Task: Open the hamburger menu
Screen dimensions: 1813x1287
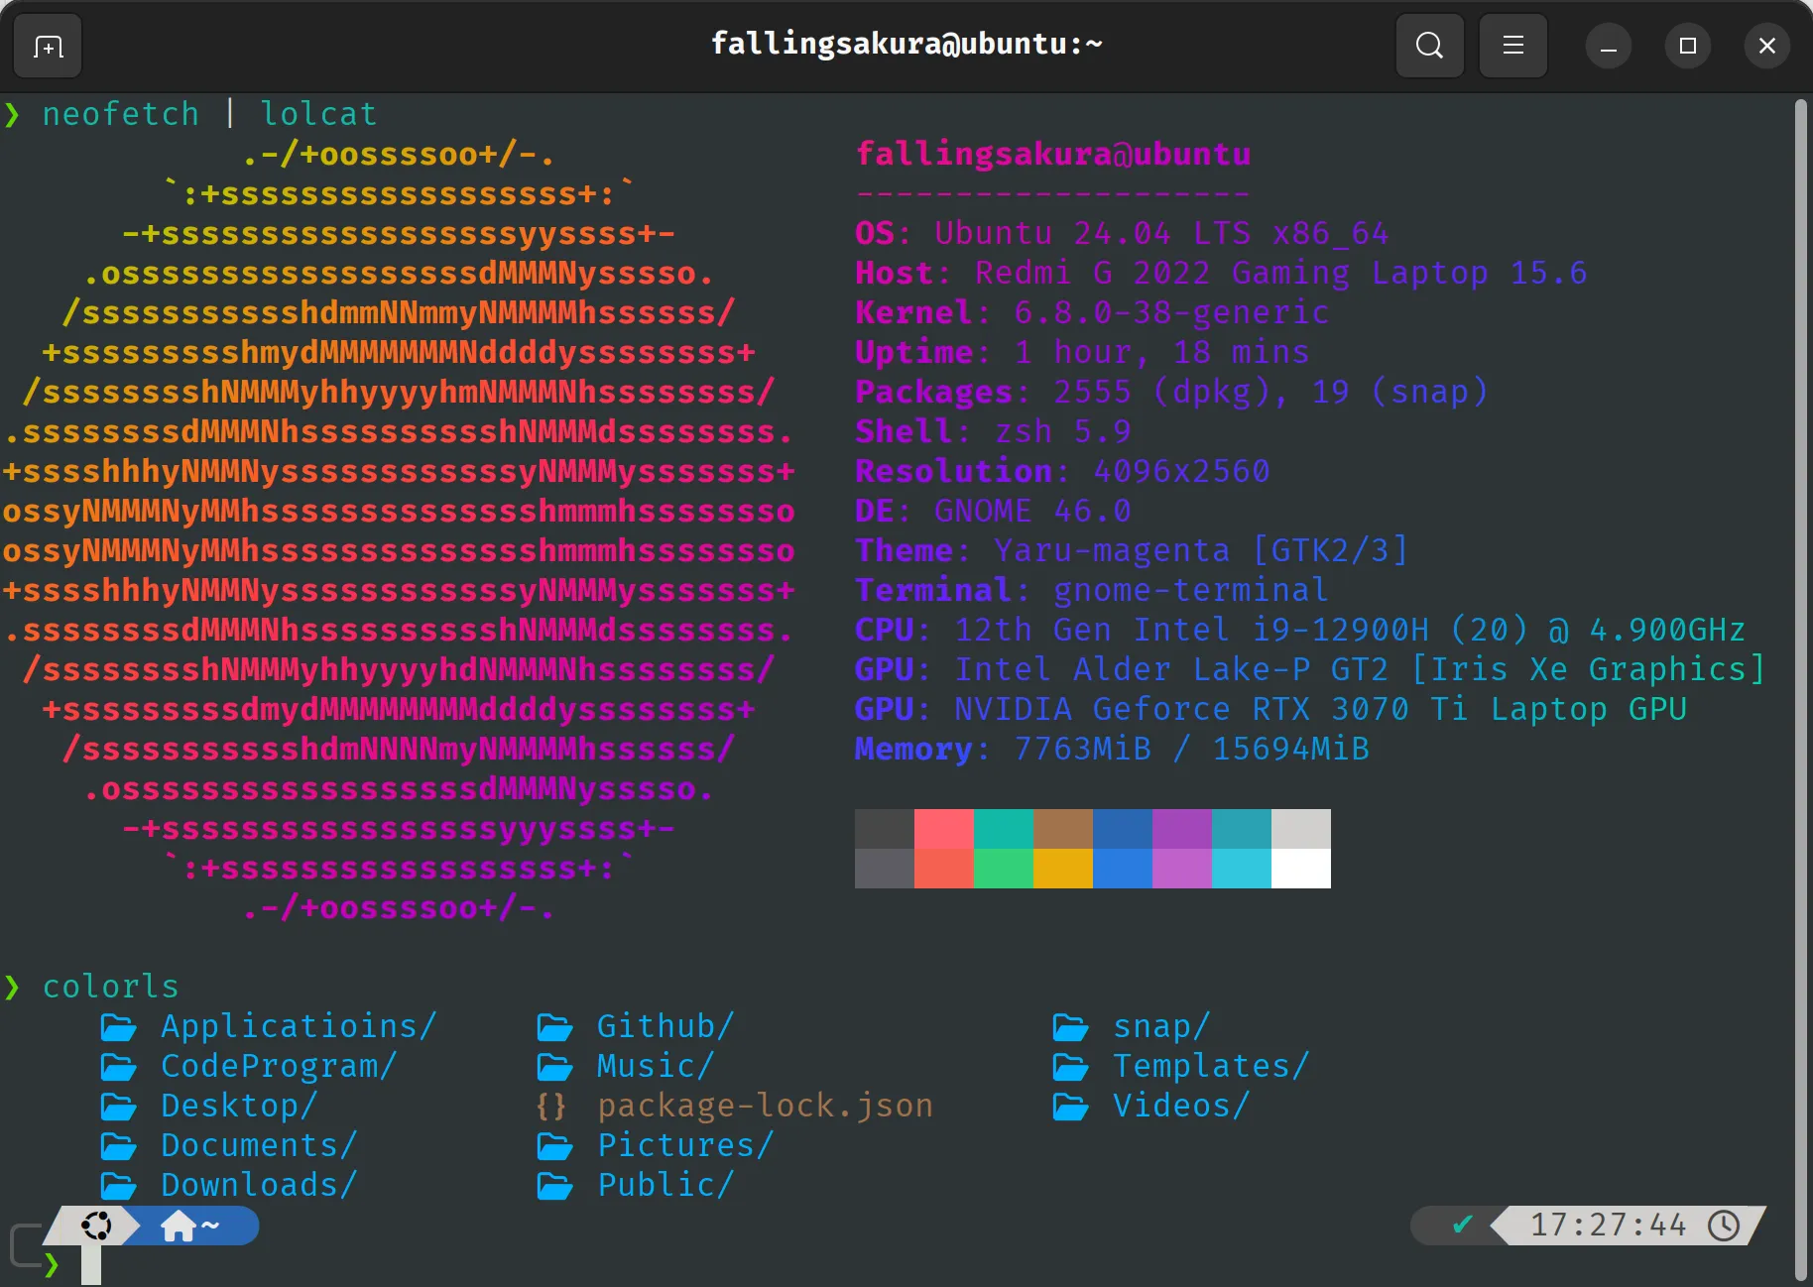Action: click(x=1512, y=46)
